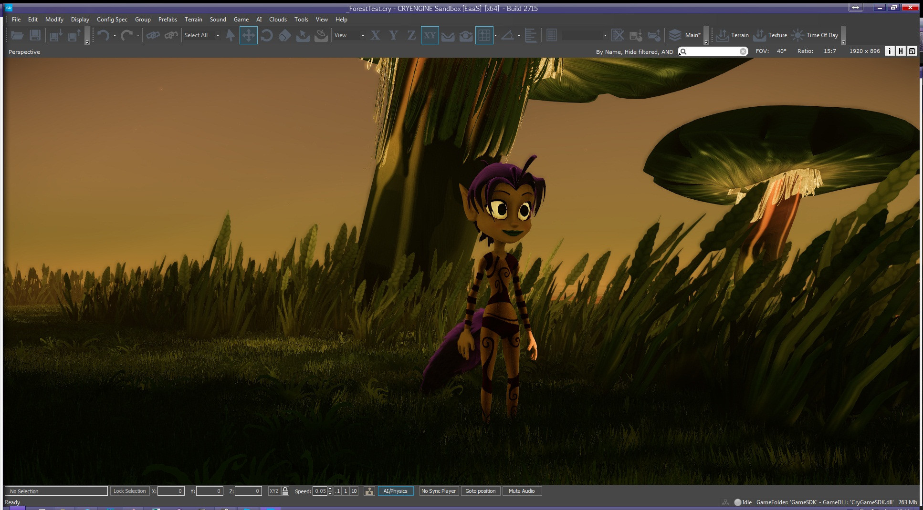
Task: Open the Select All filter dropdown
Action: (202, 35)
